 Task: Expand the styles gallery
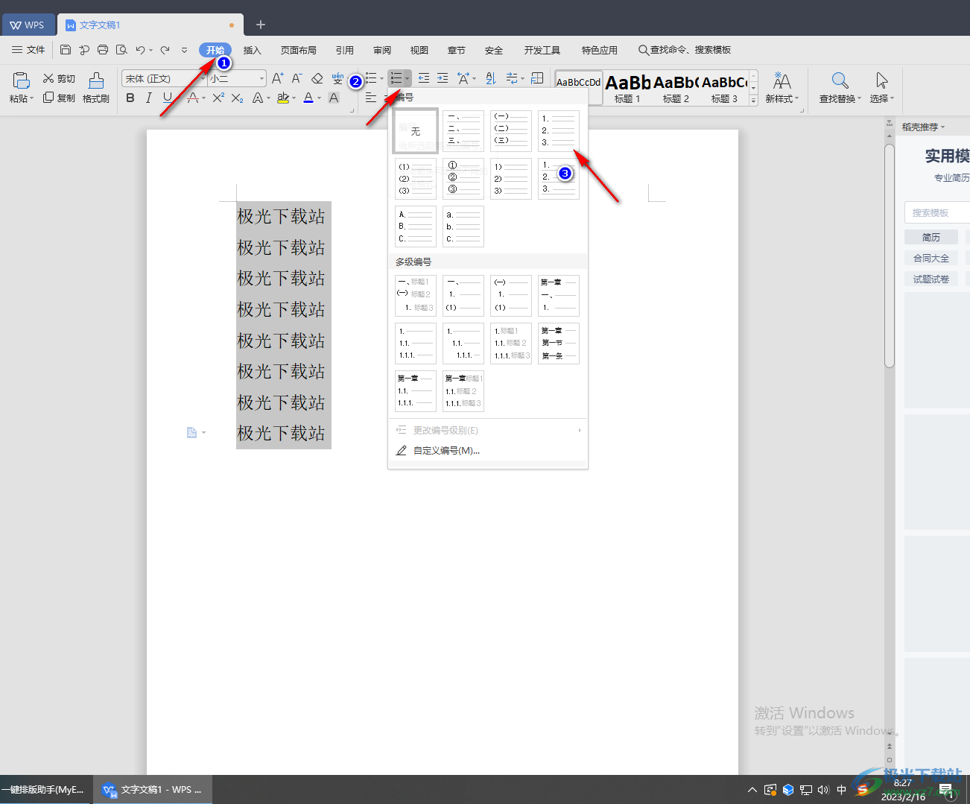(753, 101)
